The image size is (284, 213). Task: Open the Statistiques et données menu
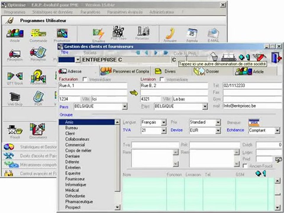[53, 12]
